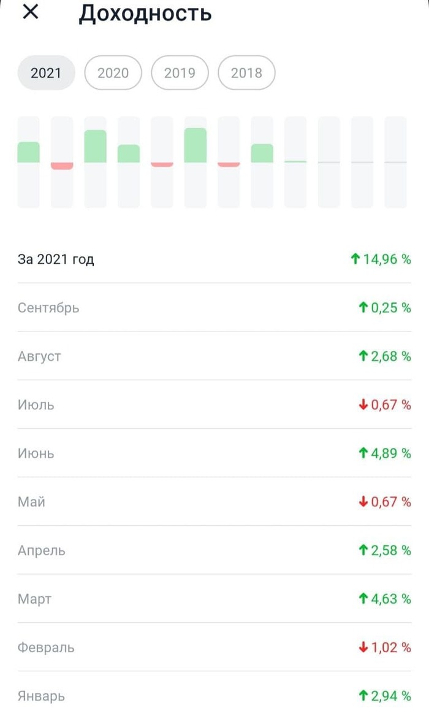Viewport: 429px width, 716px height.
Task: Click the Март 4,63 % value
Action: pos(391,599)
